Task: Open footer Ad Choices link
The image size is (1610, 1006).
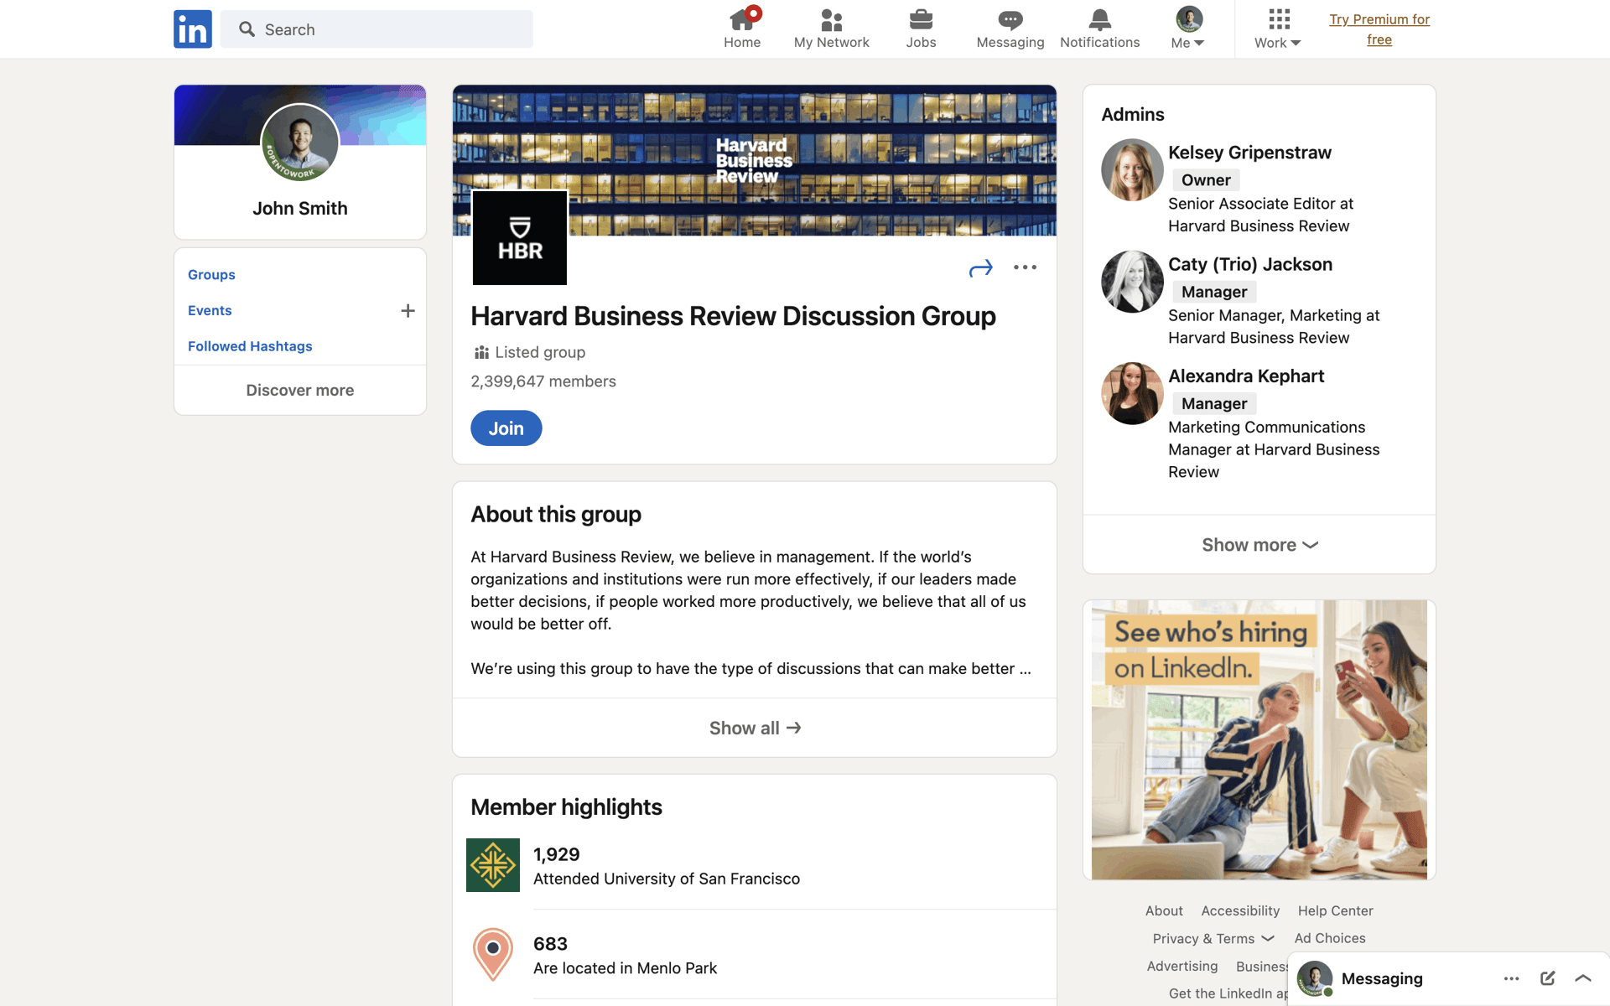Action: [x=1330, y=938]
